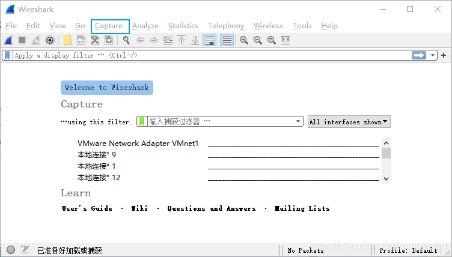
Task: Toggle packet list colorization
Action: (x=227, y=40)
